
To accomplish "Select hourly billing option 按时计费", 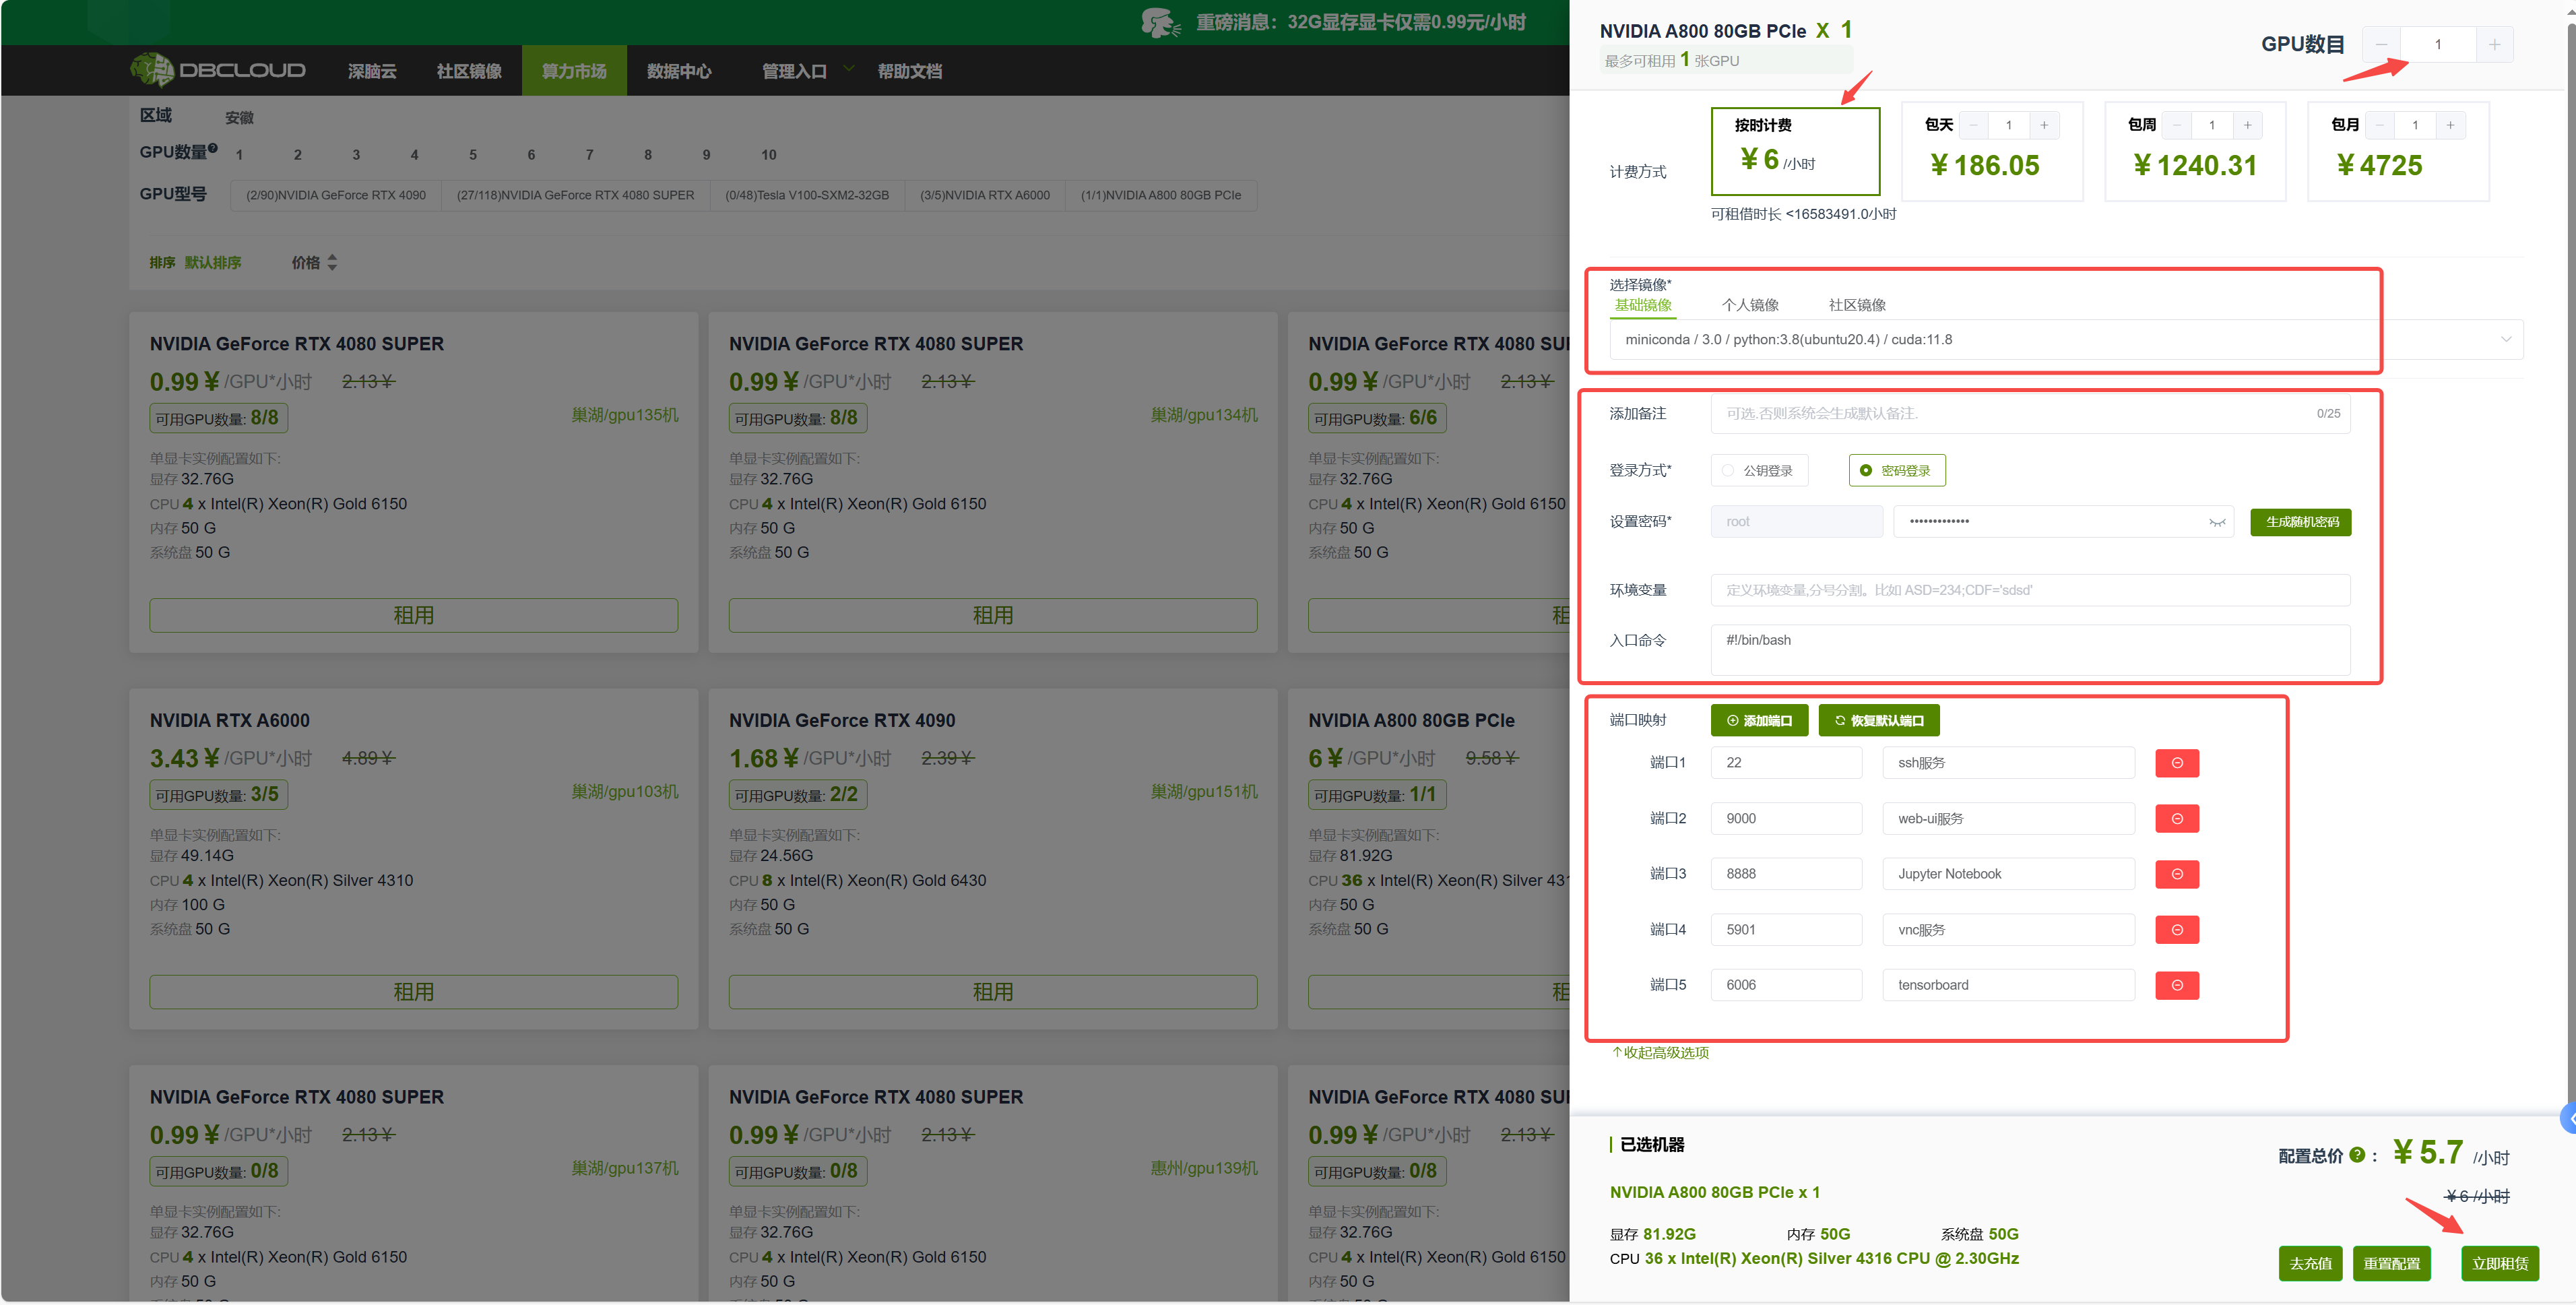I will point(1795,151).
